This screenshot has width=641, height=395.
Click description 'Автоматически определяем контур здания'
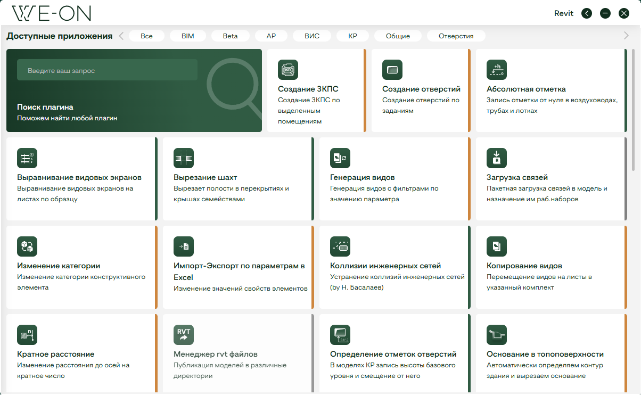coord(544,371)
